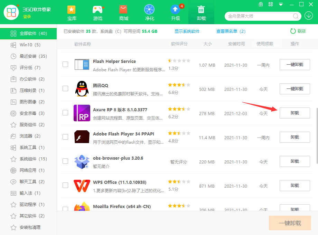Uninstall Axure RP 8 with 卸载
The height and width of the screenshot is (235, 318).
click(295, 113)
